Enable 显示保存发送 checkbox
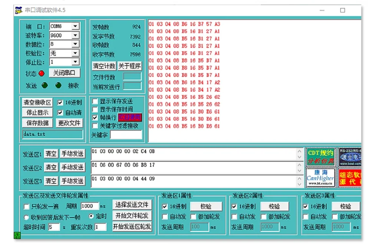Image resolution: width=377 pixels, height=244 pixels. [95, 101]
